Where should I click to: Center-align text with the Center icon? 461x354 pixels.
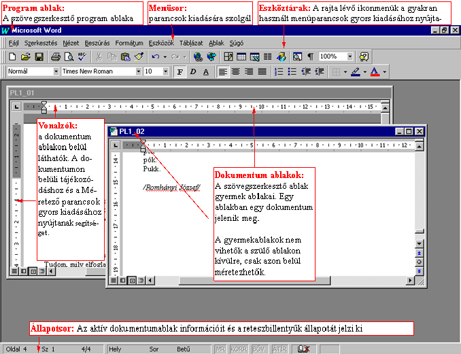[x=236, y=71]
